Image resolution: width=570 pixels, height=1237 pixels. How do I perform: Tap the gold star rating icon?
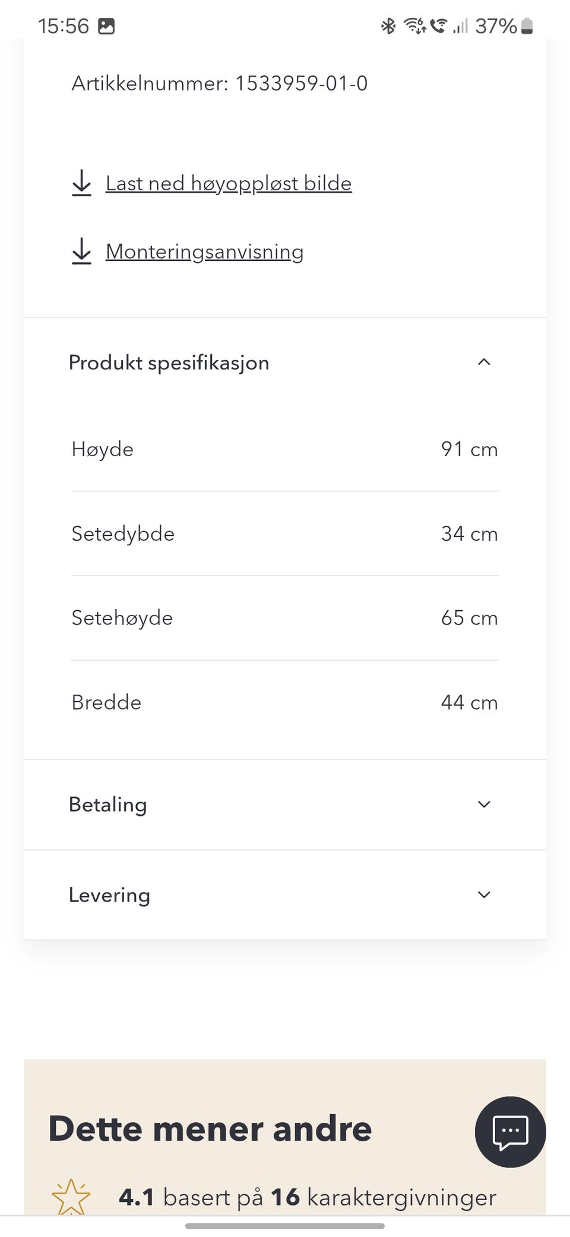71,1197
